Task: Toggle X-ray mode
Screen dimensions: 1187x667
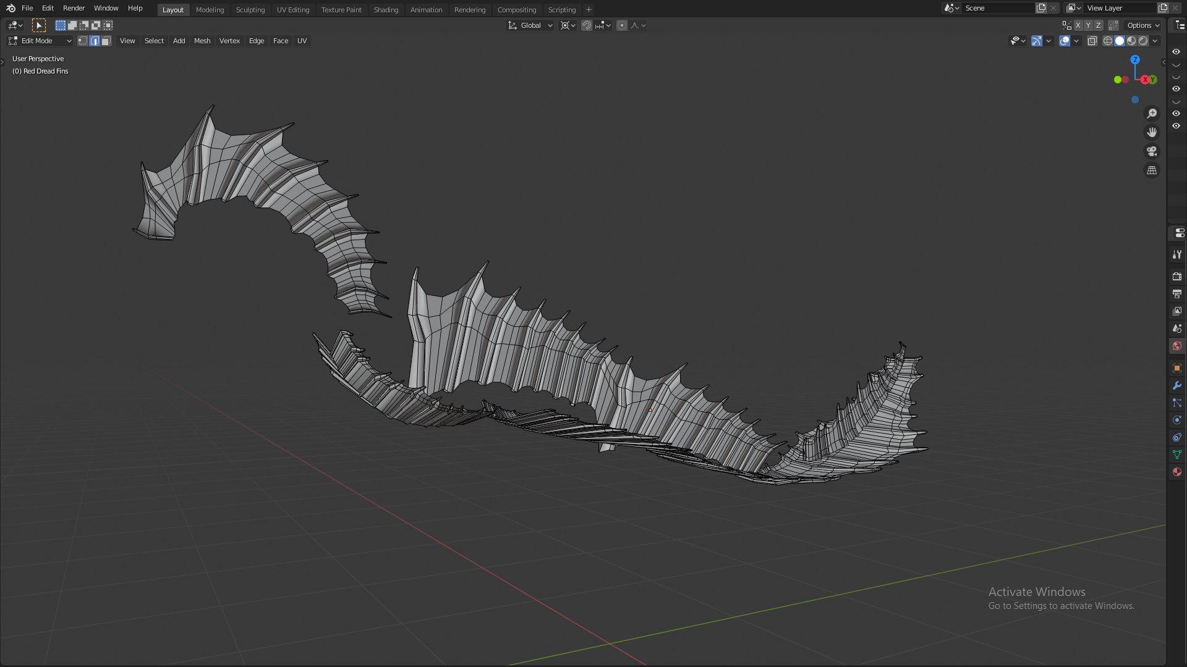Action: point(1092,41)
